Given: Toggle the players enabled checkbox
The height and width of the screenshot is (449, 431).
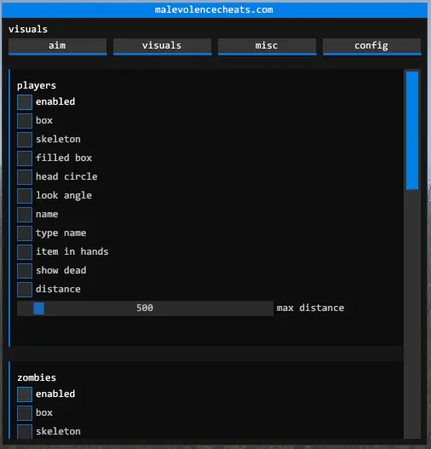Looking at the screenshot, I should 25,102.
